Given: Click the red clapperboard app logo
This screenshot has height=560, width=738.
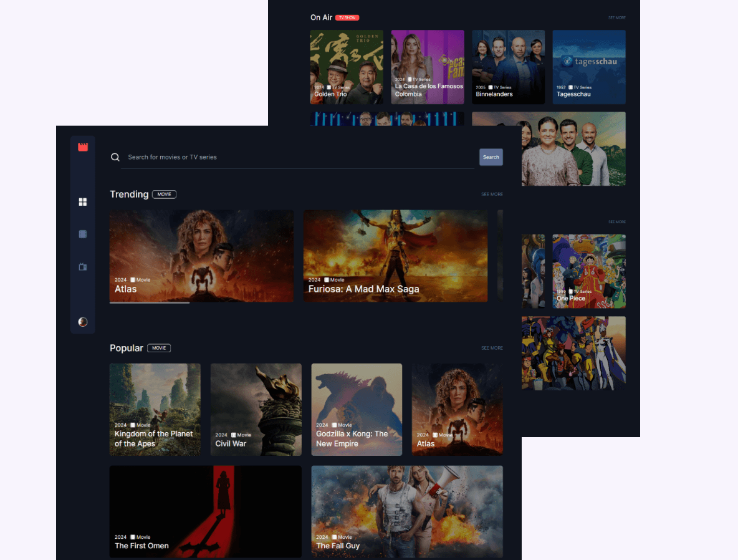Looking at the screenshot, I should click(x=83, y=147).
